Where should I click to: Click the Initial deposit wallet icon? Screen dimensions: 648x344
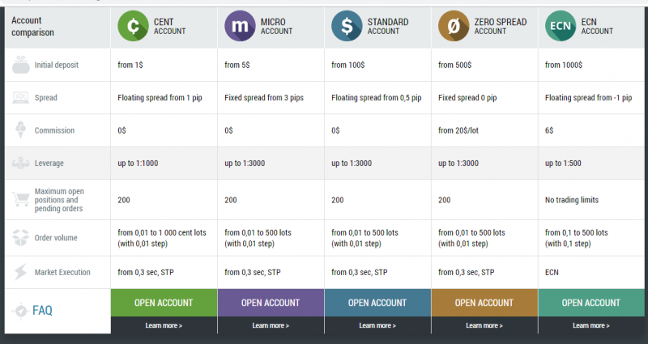pyautogui.click(x=21, y=65)
